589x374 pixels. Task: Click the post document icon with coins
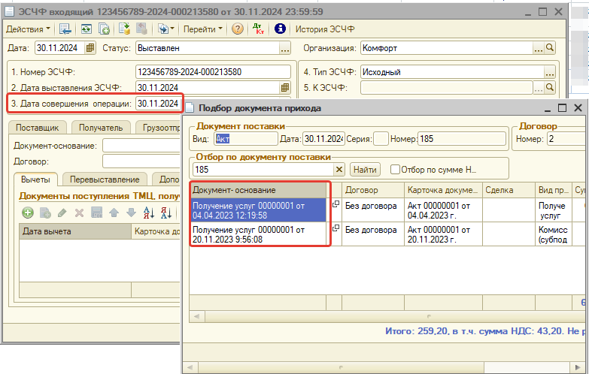[x=124, y=29]
